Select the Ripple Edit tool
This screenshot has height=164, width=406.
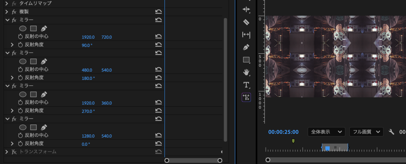[x=246, y=9]
